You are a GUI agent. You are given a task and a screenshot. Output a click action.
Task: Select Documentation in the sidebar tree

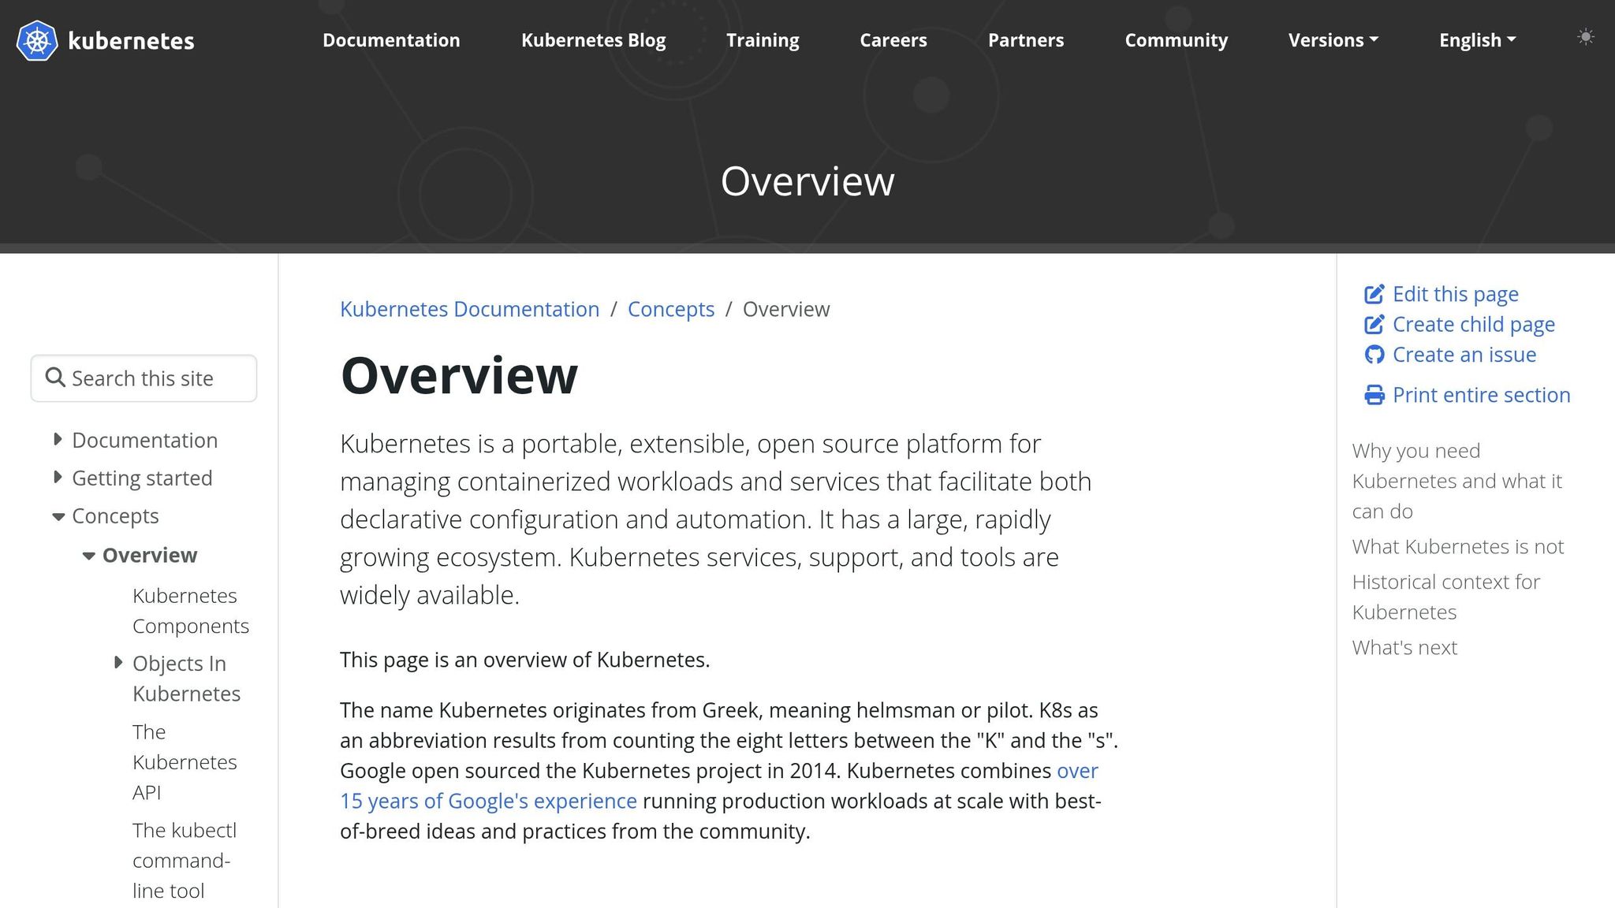pyautogui.click(x=145, y=440)
